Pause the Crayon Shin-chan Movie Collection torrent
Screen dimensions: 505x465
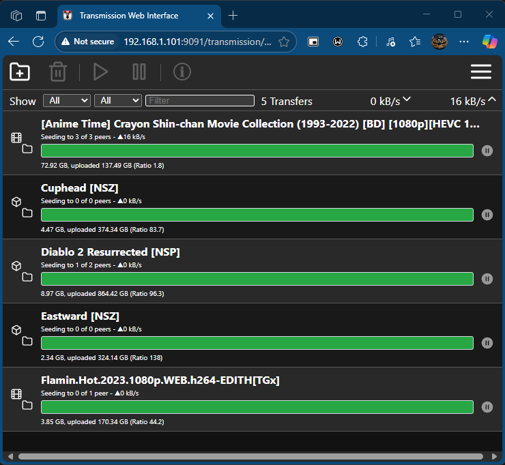pos(487,151)
